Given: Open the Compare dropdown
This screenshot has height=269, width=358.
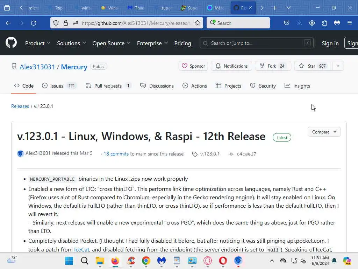Looking at the screenshot, I should point(324,132).
